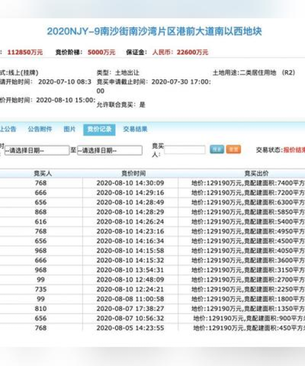Viewport: 305px width, 366px height.
Task: Click bidder 810 in the table
Action: click(x=41, y=309)
